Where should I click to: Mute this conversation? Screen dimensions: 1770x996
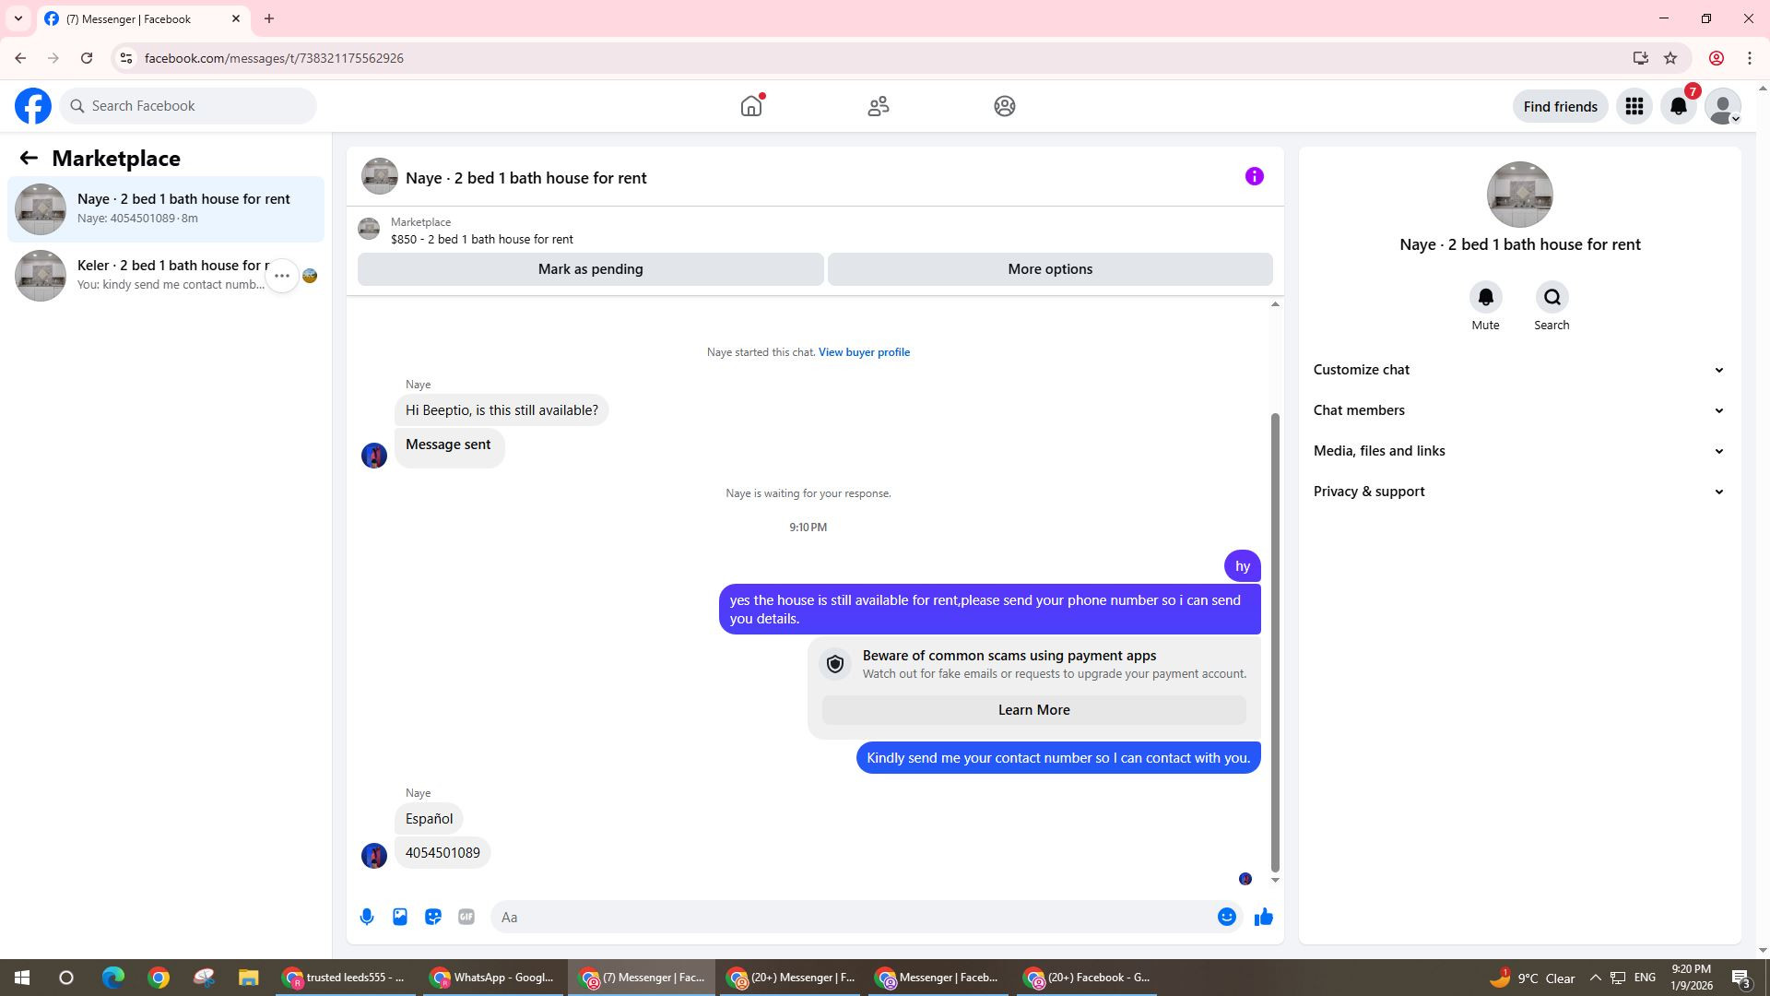coord(1485,298)
